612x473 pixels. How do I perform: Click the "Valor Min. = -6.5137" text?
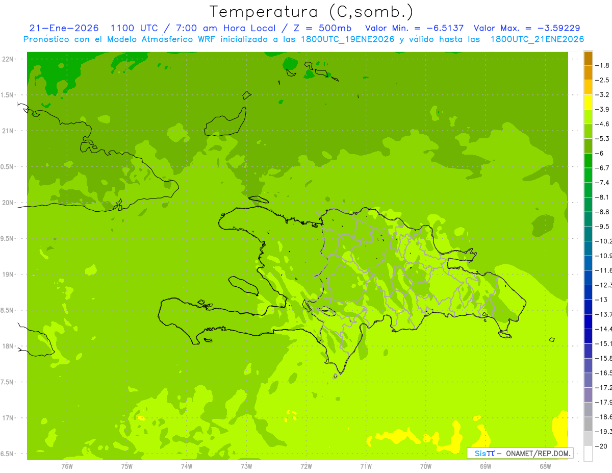pos(415,28)
